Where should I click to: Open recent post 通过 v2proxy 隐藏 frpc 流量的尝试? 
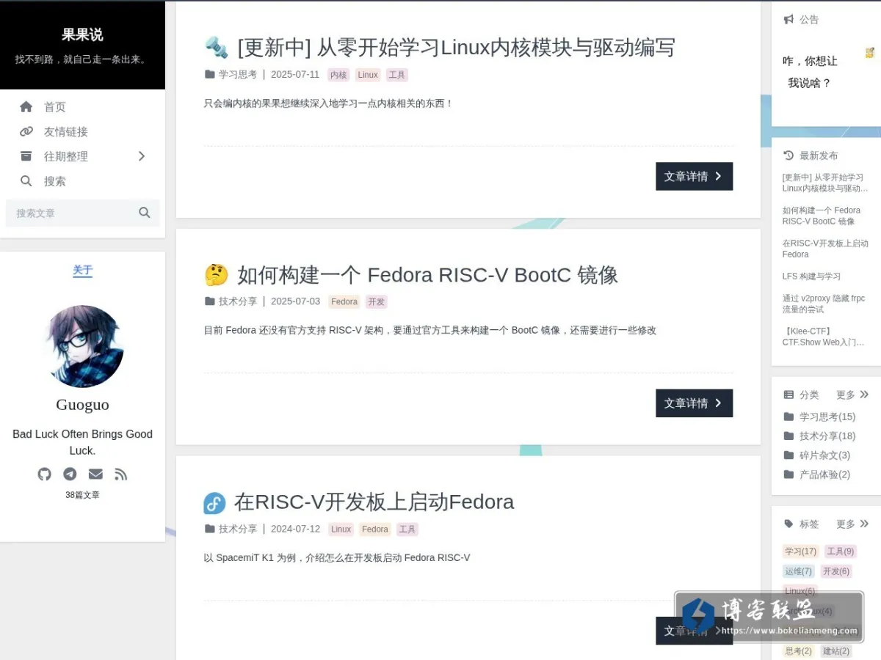tap(824, 304)
